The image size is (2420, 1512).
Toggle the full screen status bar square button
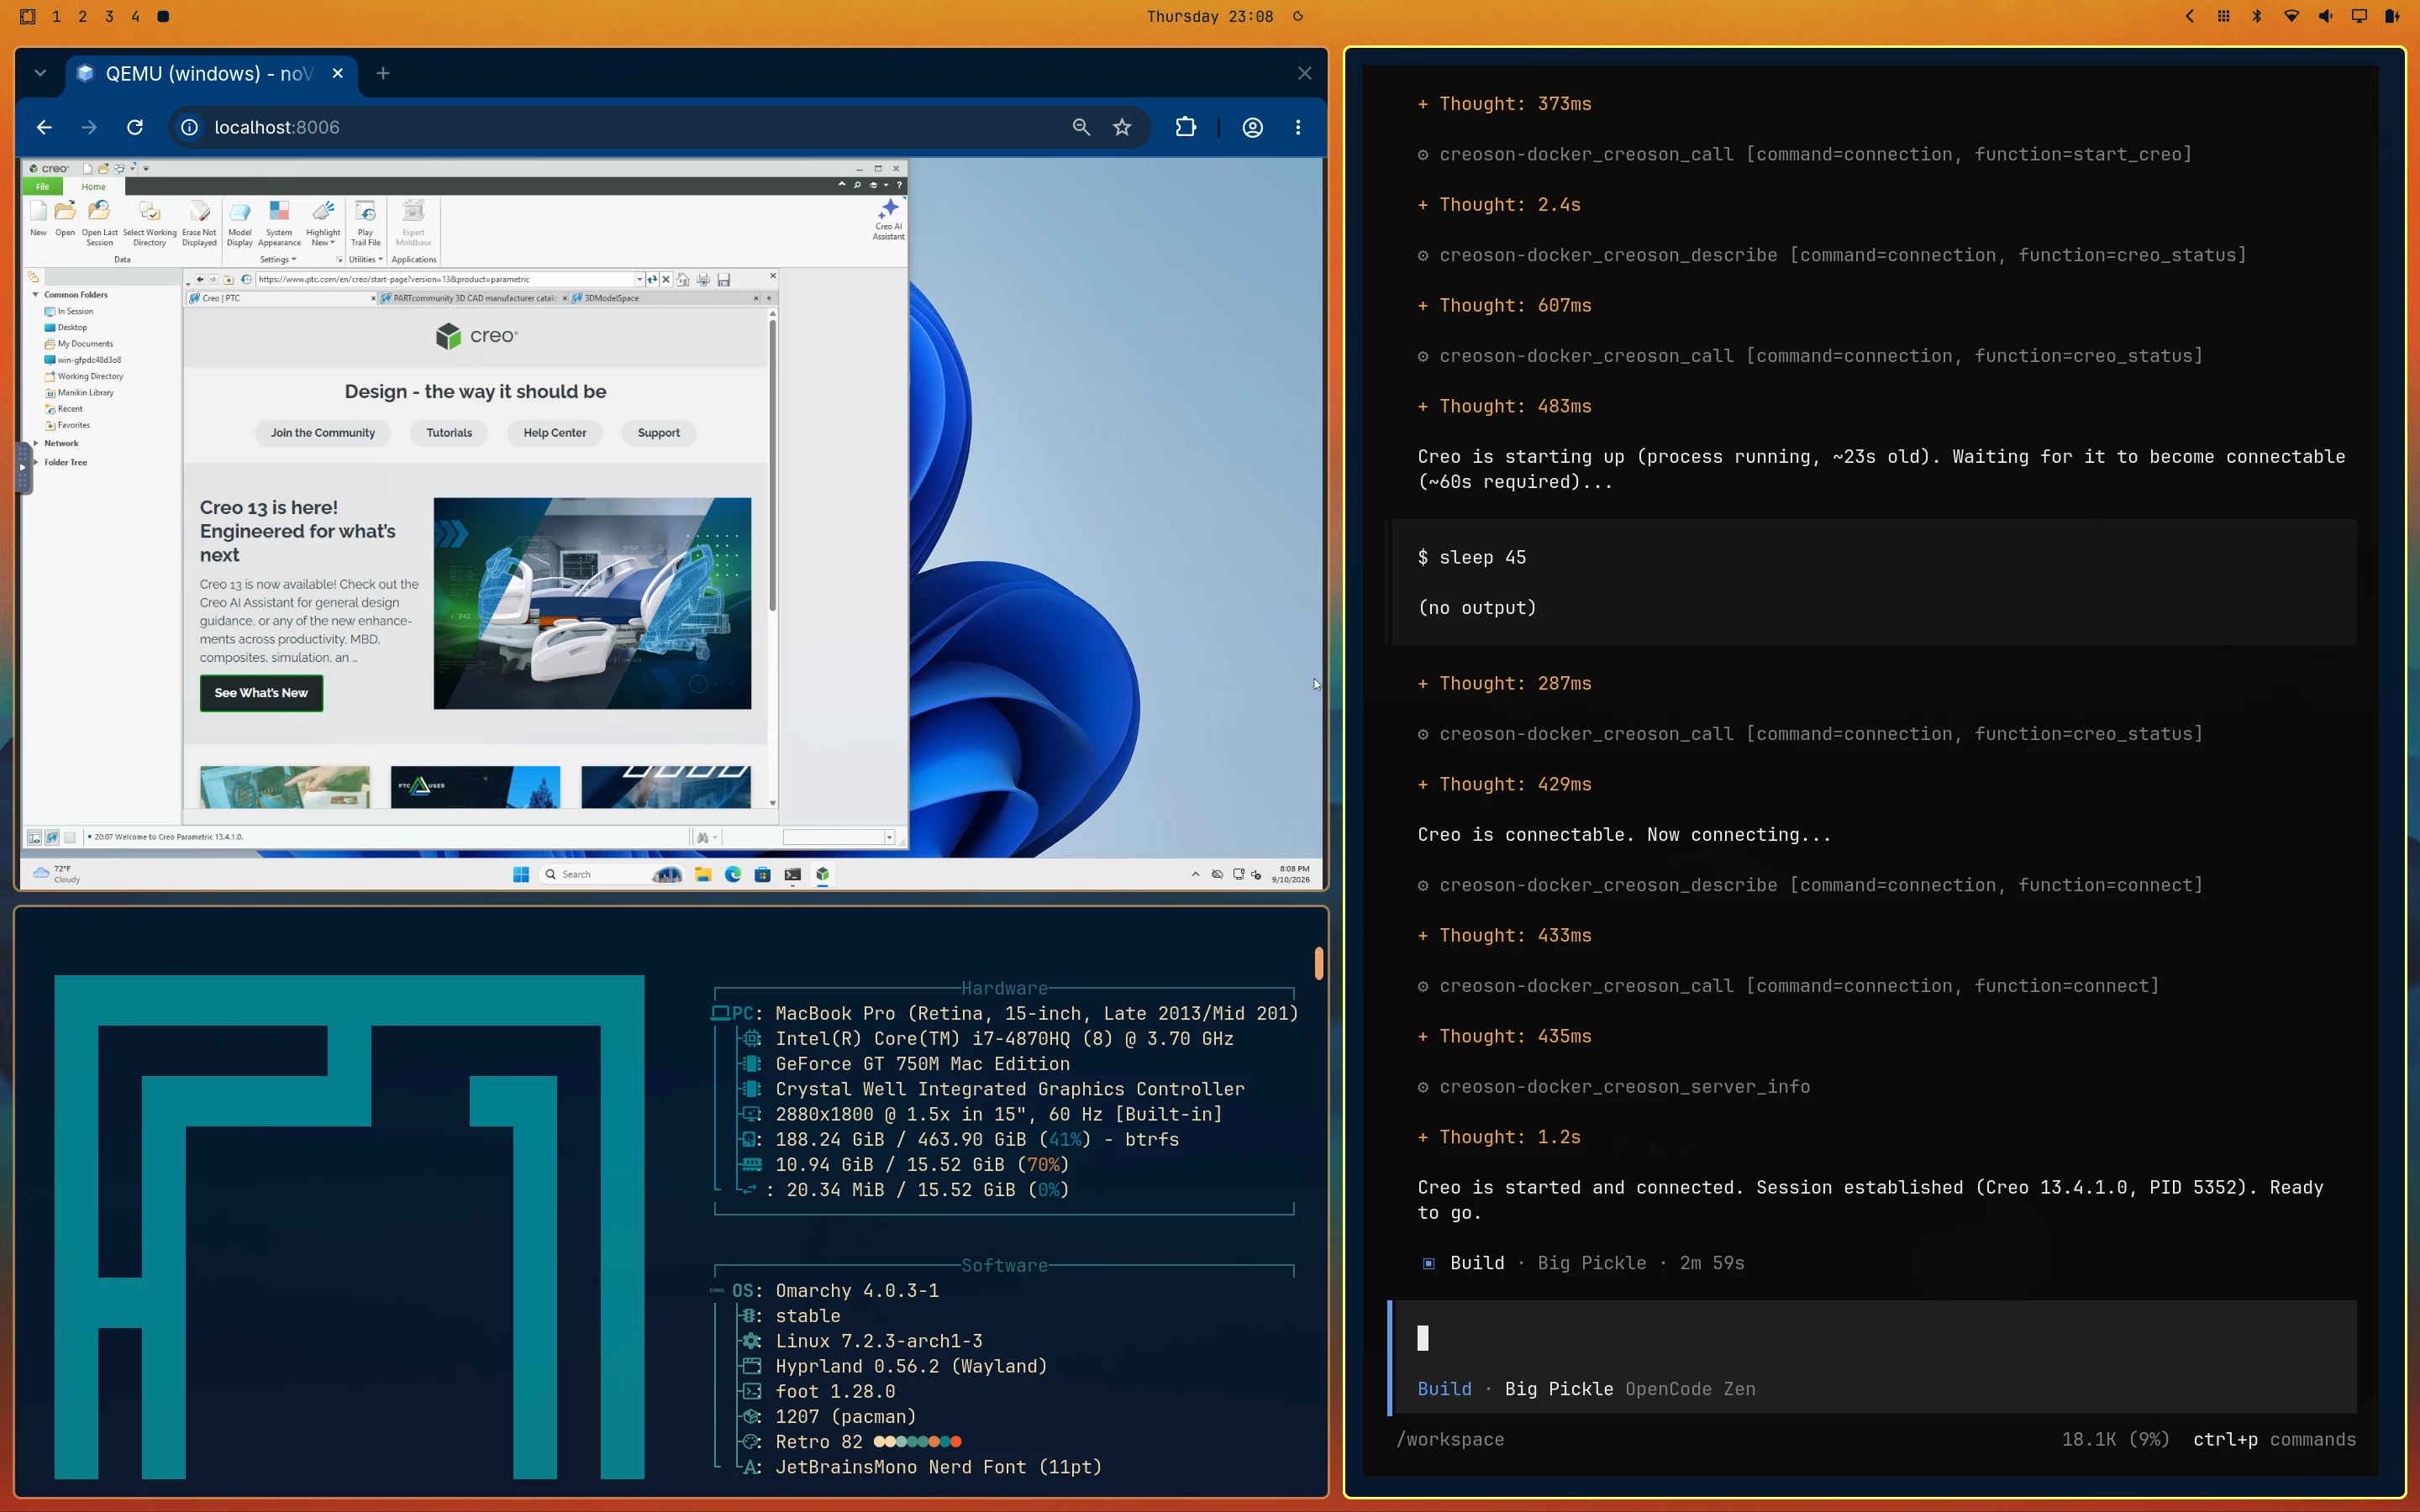click(70, 837)
